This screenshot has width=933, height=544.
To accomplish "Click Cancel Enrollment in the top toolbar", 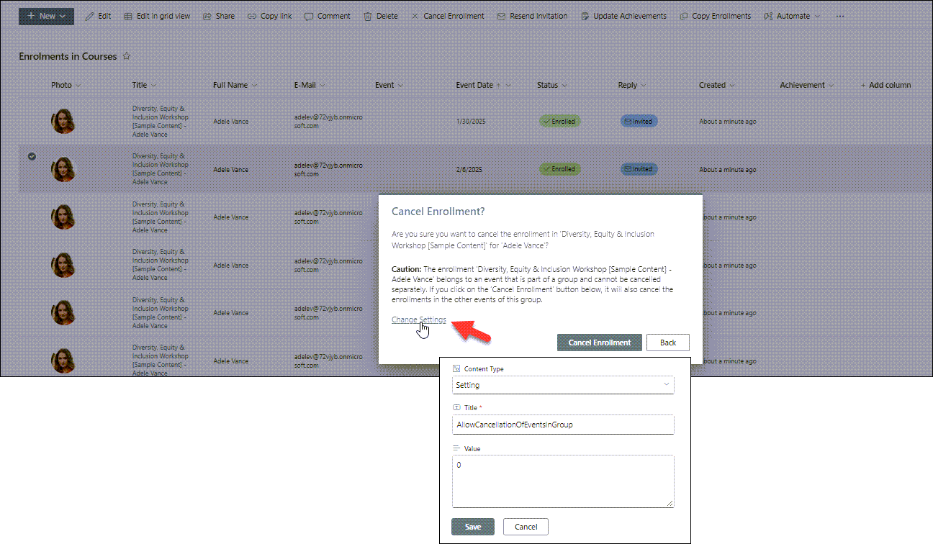I will coord(447,16).
